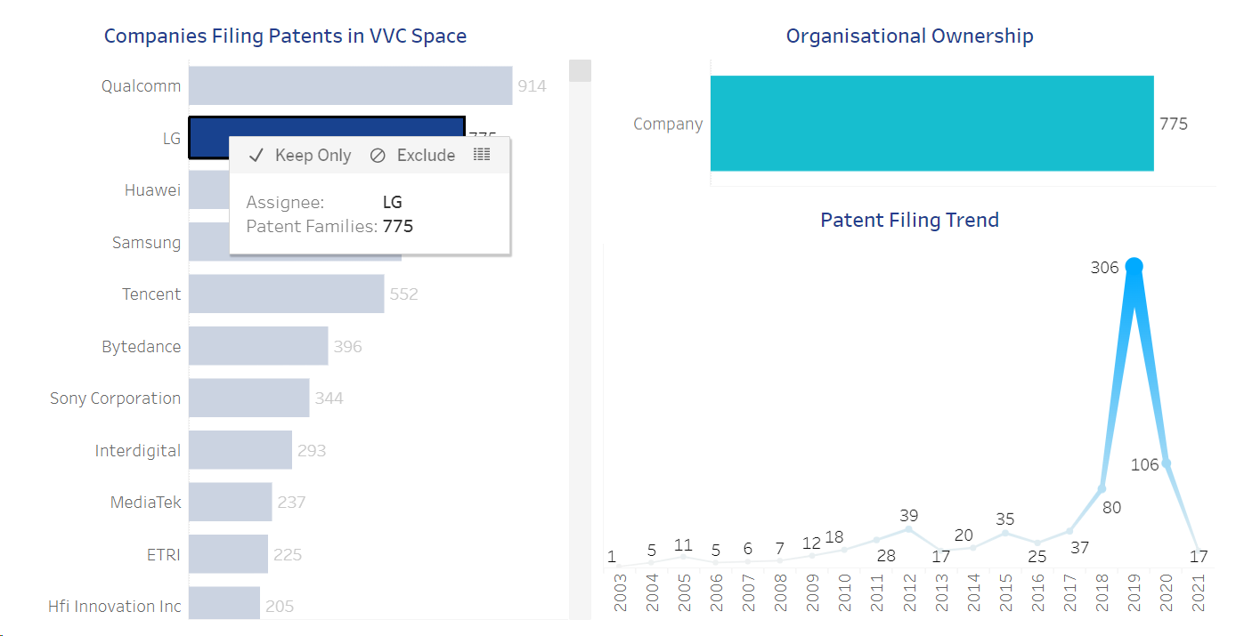Select the 2020 data point of 106

1166,463
